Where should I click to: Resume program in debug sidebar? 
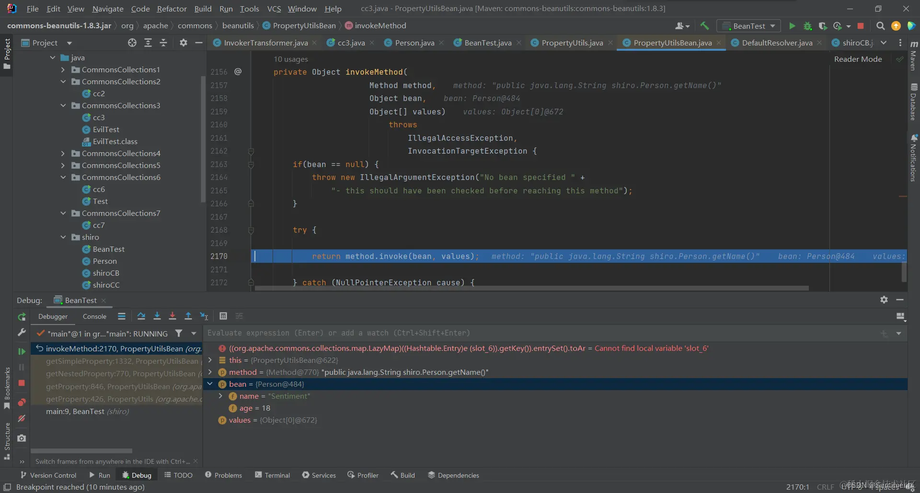(x=22, y=351)
